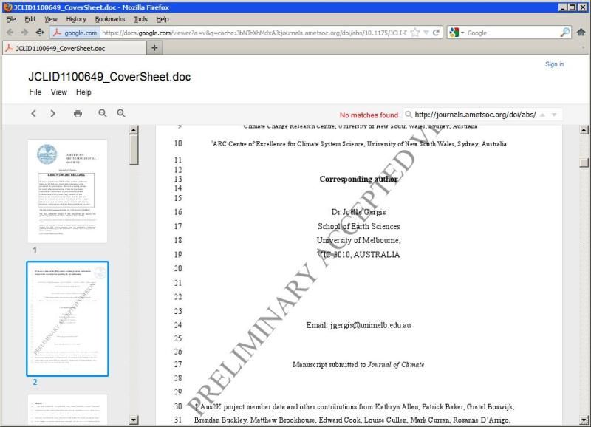Open a new tab with plus button
591x427 pixels.
pos(154,48)
